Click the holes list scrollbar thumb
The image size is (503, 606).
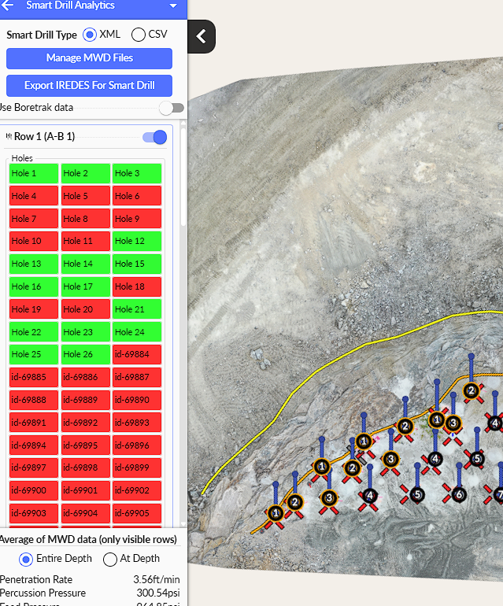coord(183,176)
